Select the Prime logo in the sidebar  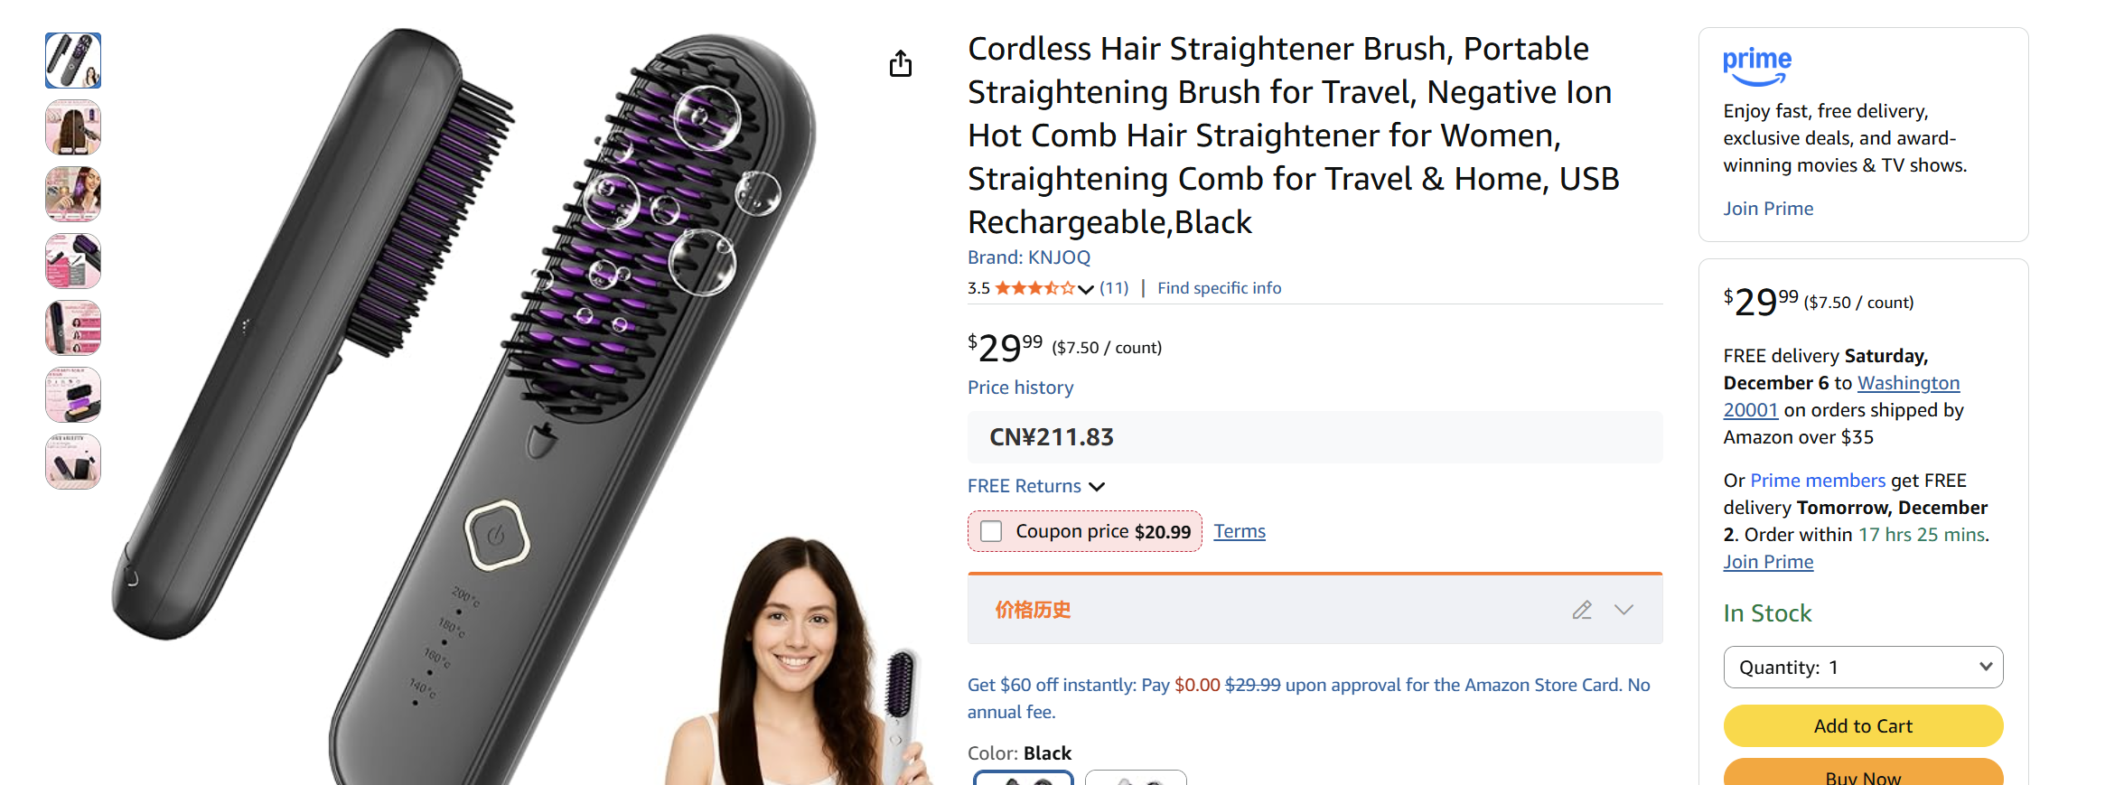coord(1755,61)
